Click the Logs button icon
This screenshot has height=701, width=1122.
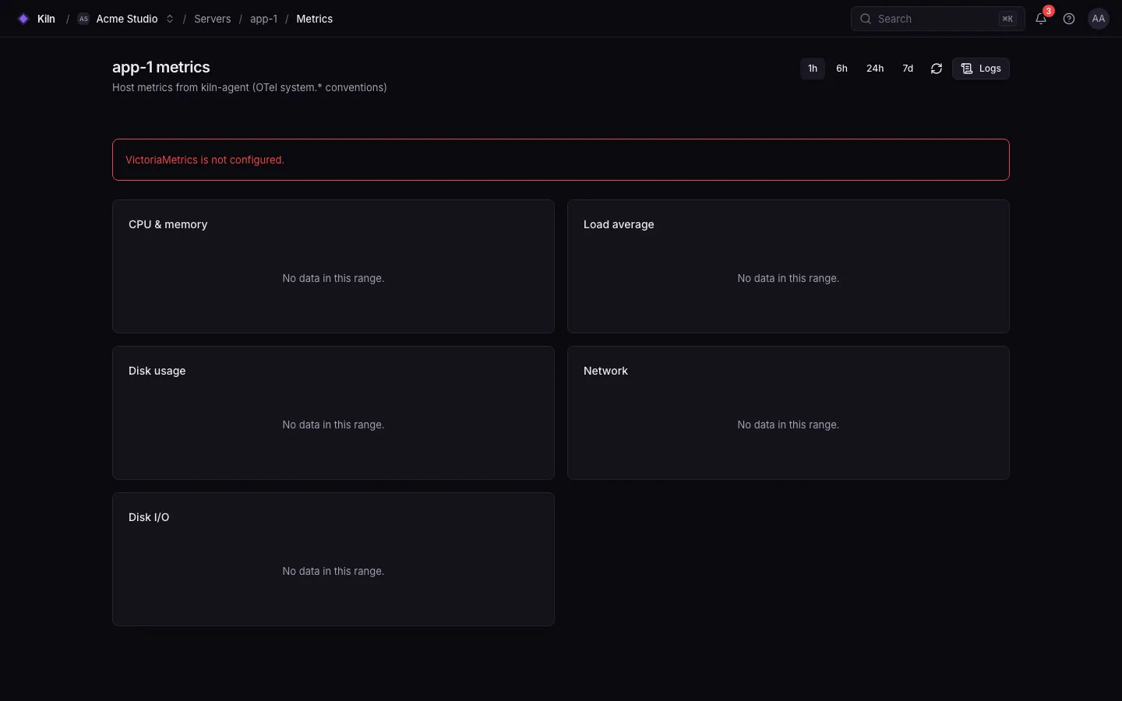point(967,69)
